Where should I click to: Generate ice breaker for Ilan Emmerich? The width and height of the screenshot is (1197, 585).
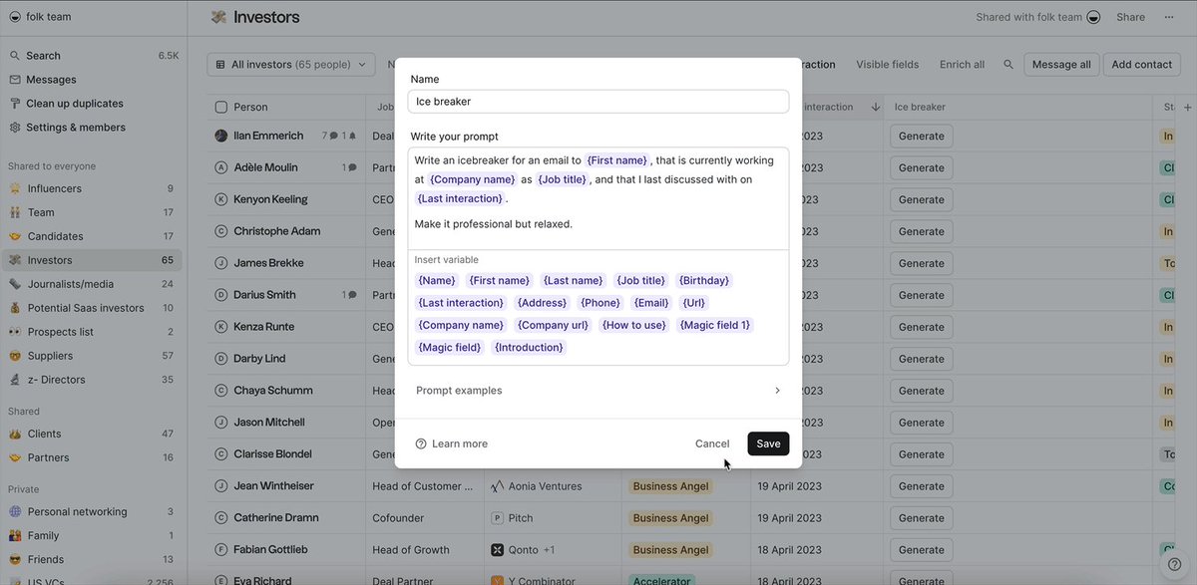(x=921, y=136)
